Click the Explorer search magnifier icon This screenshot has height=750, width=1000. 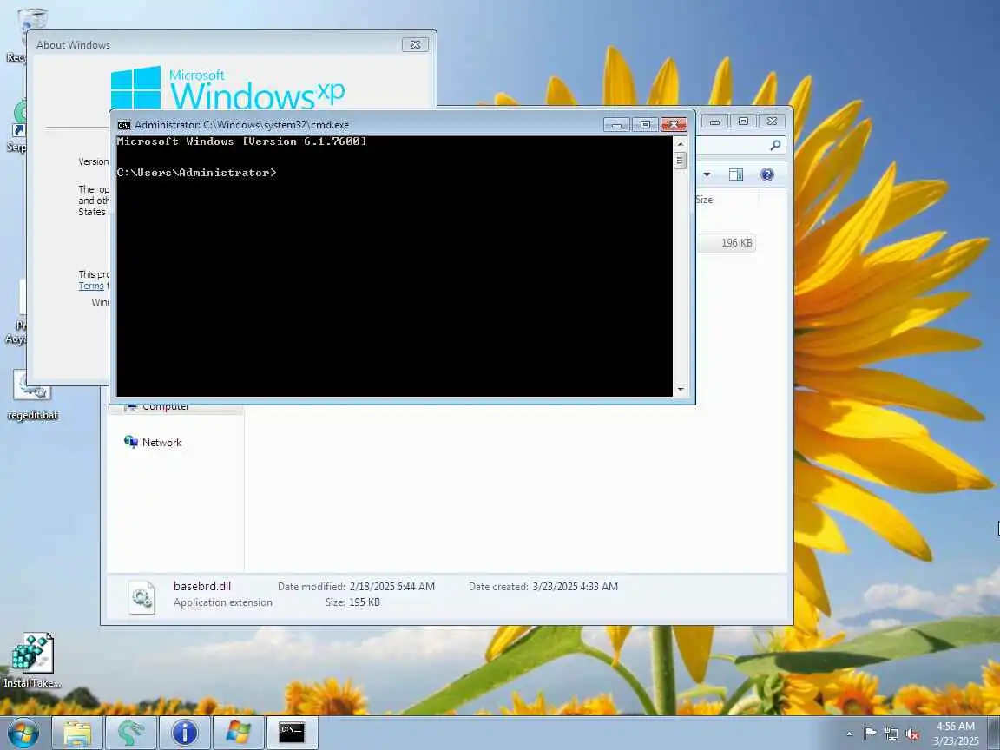[x=775, y=146]
